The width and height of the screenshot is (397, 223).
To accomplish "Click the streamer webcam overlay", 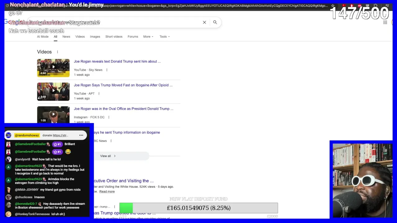I will (362, 181).
